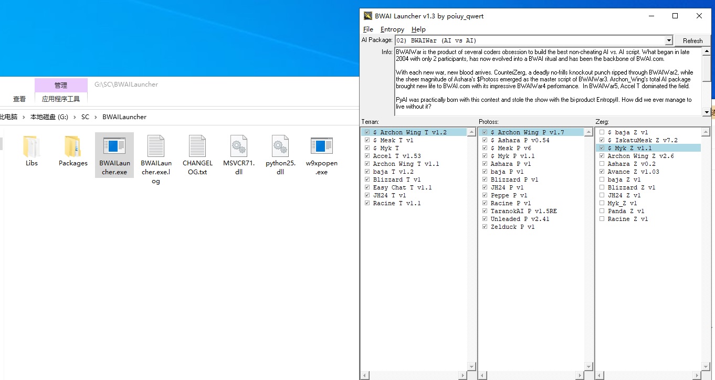The height and width of the screenshot is (380, 715).
Task: Switch to the 查看 tab in Explorer
Action: point(19,99)
